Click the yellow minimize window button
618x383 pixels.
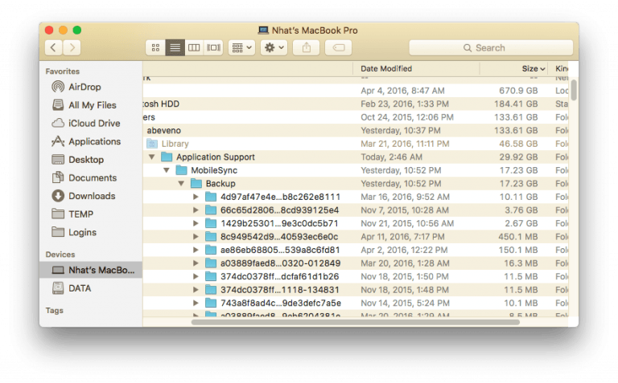63,31
